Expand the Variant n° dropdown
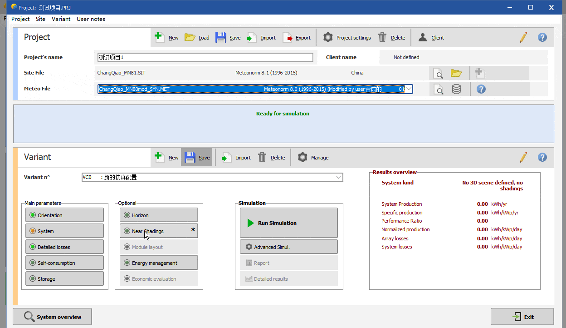 point(339,177)
